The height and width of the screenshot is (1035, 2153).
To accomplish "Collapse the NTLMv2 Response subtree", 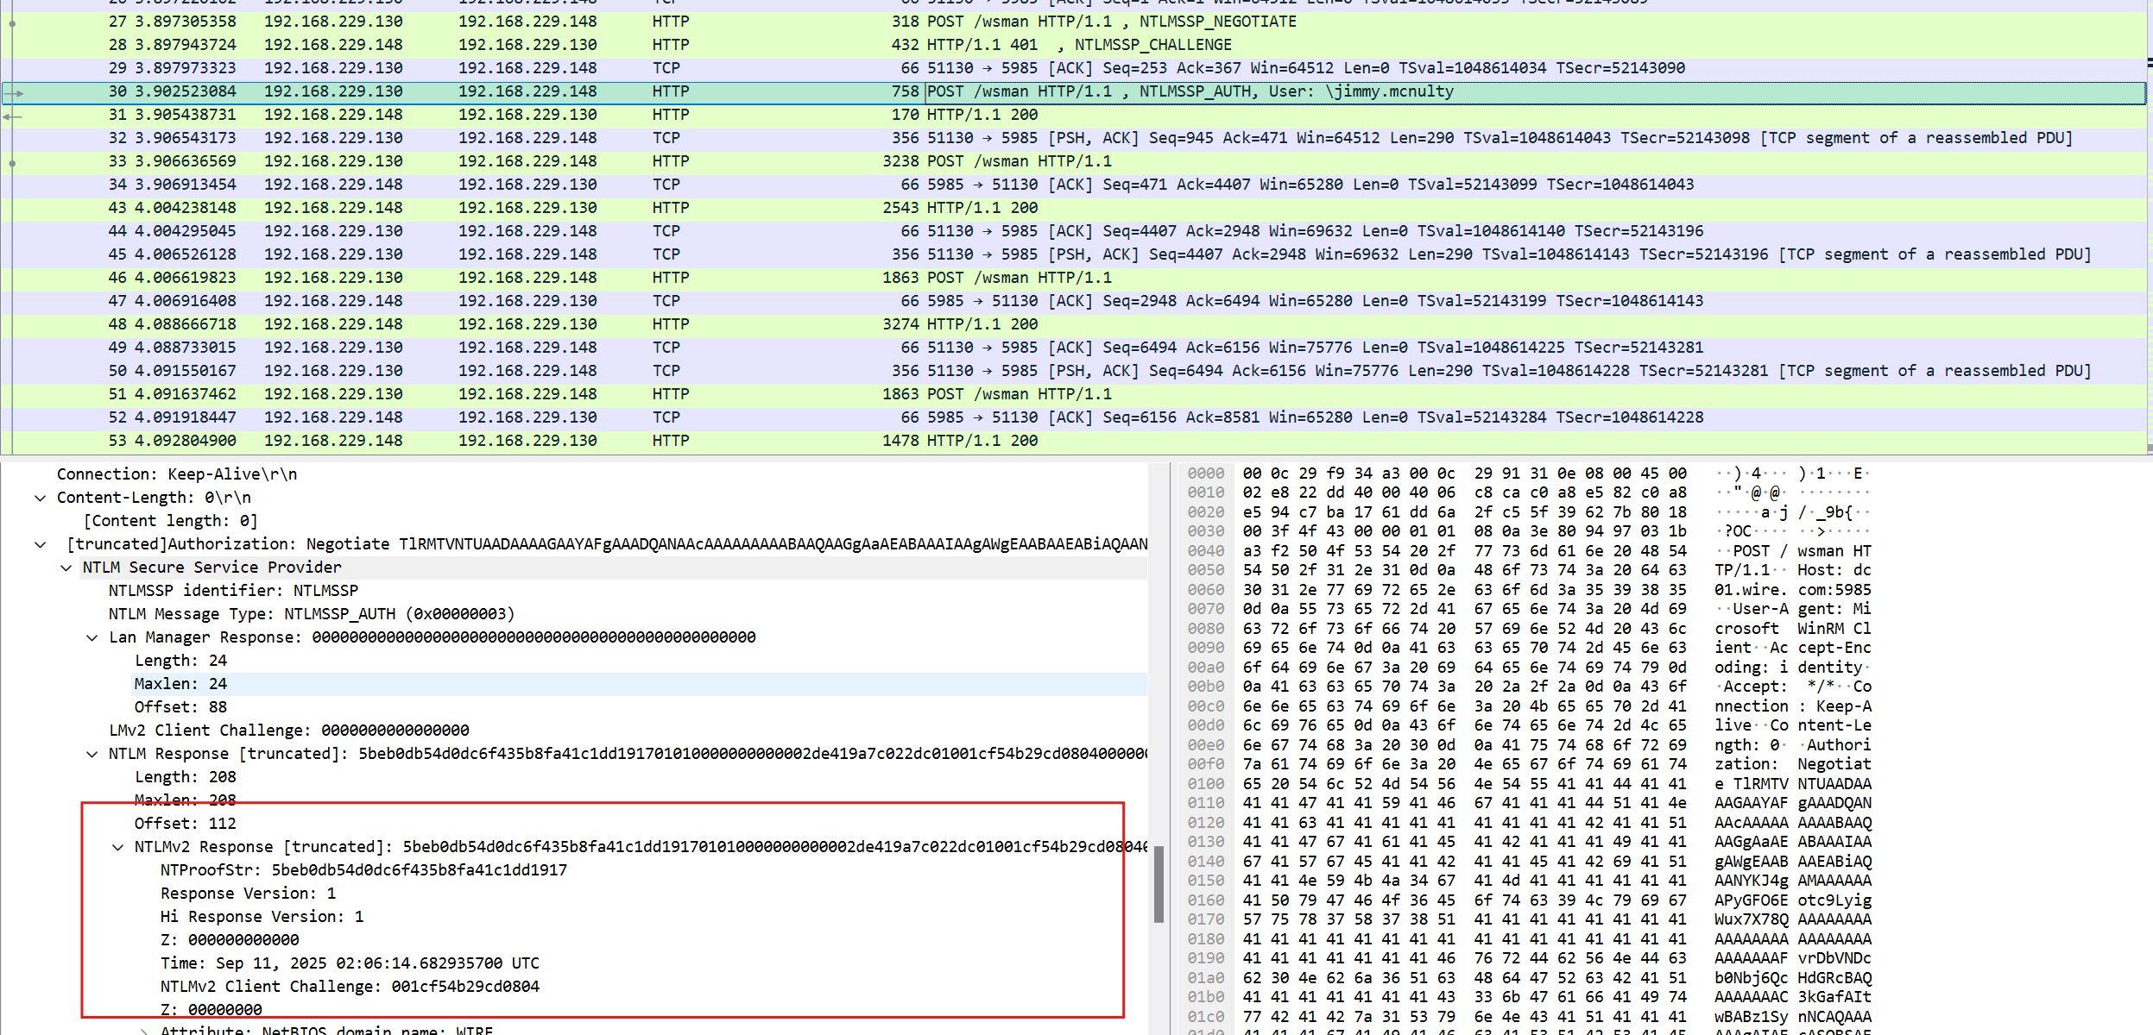I will (117, 847).
